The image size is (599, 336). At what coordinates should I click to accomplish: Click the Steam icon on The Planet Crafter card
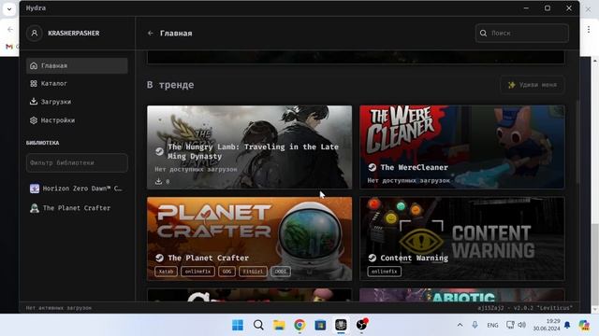159,258
